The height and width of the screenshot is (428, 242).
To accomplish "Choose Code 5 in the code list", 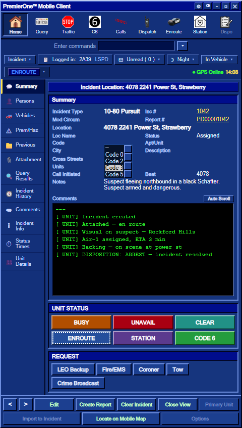I will pyautogui.click(x=114, y=174).
